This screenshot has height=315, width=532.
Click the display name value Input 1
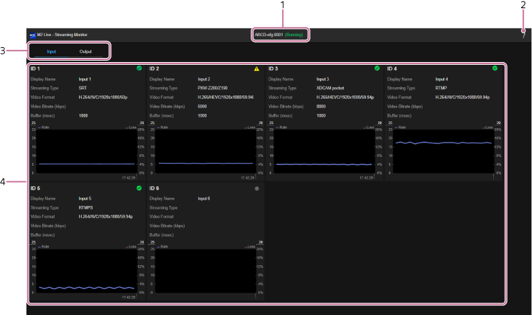[x=85, y=79]
